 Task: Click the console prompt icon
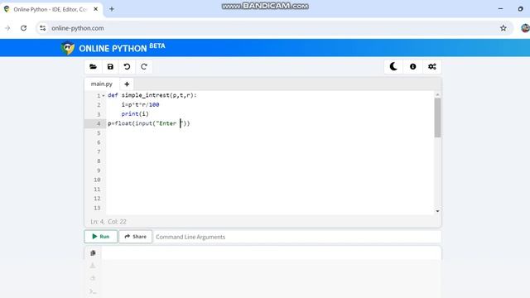(x=93, y=291)
